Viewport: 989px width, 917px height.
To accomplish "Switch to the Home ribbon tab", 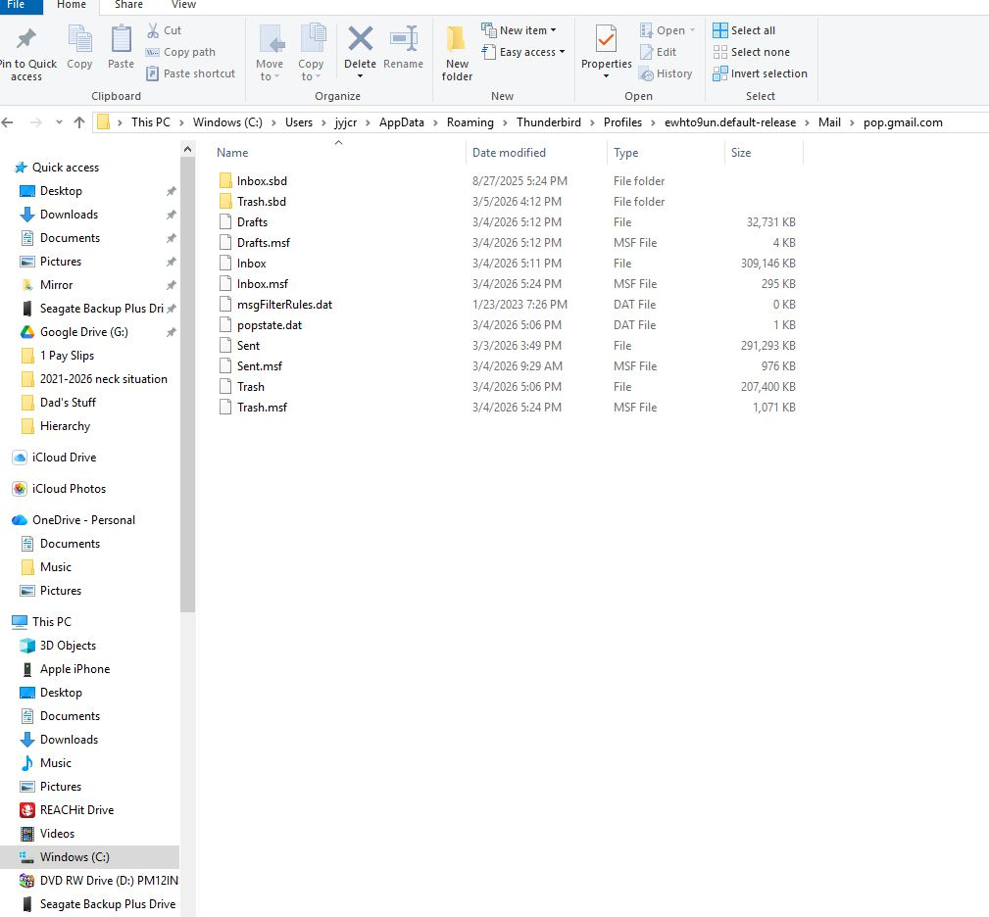I will click(72, 5).
